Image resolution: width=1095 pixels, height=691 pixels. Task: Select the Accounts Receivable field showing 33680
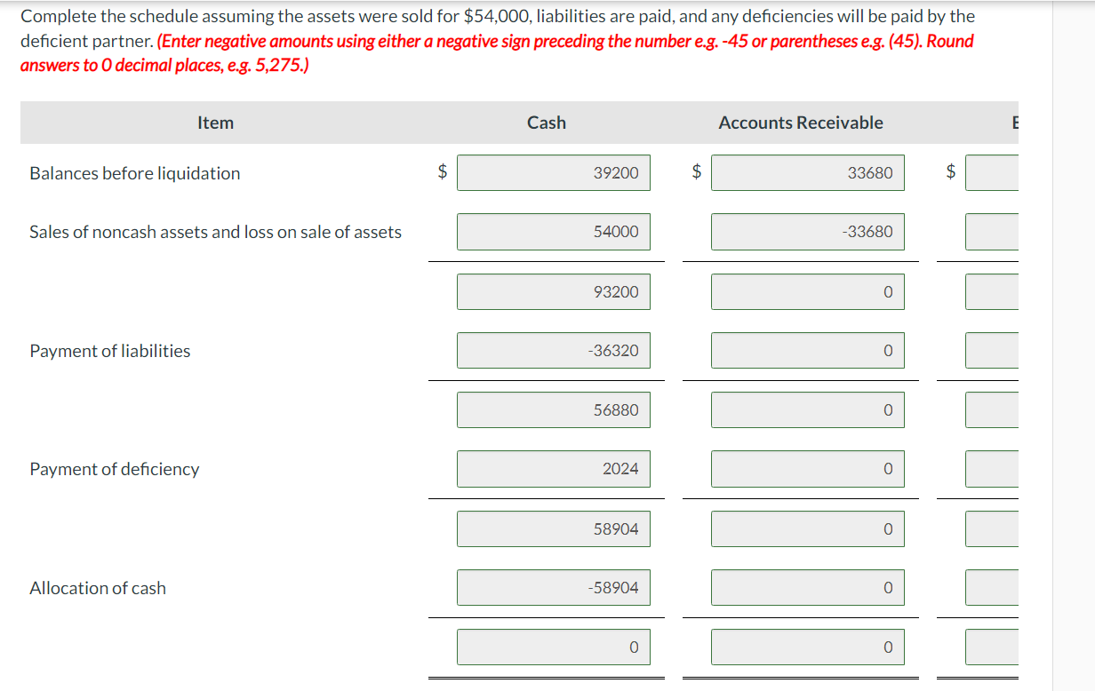click(x=807, y=172)
